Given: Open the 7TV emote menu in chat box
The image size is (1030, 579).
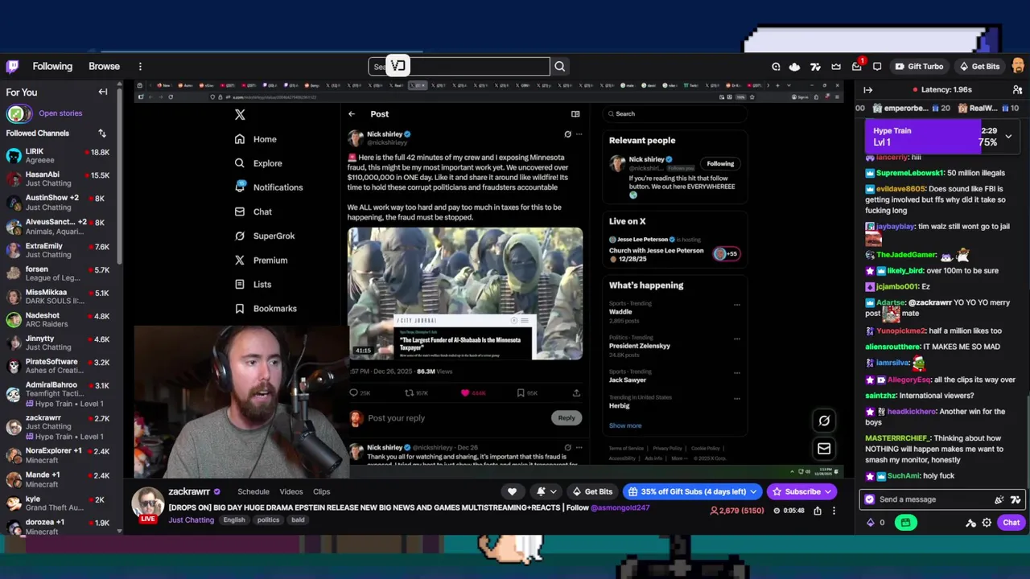Looking at the screenshot, I should click(x=1016, y=499).
